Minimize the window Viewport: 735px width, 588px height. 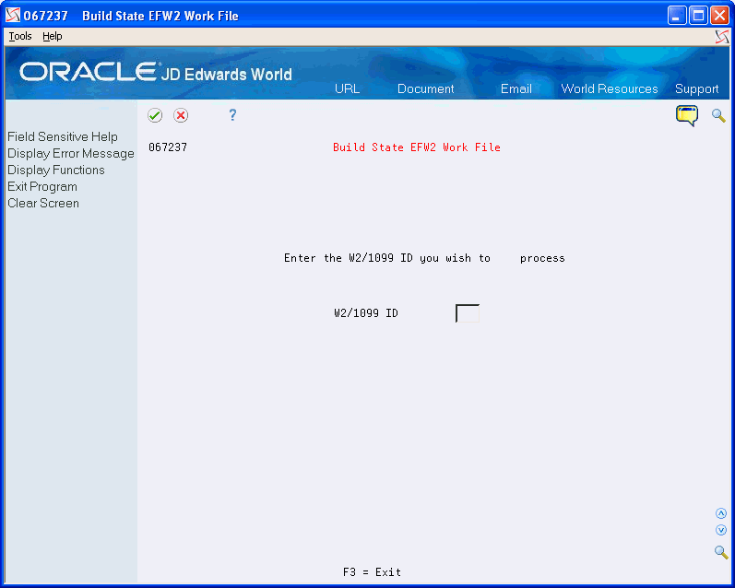pyautogui.click(x=677, y=16)
